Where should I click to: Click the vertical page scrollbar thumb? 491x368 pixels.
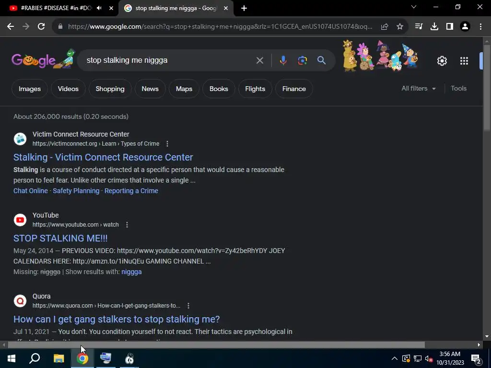point(487,88)
